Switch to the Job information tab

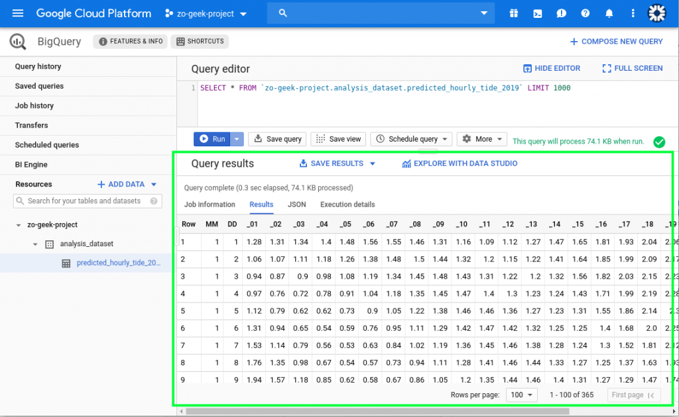pos(210,205)
